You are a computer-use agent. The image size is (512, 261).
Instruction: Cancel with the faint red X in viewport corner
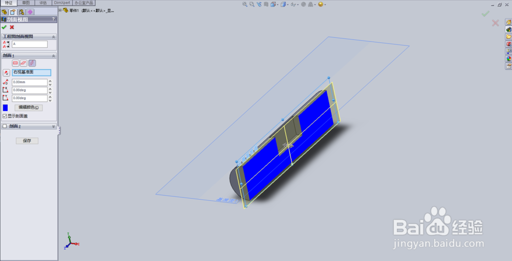tap(495, 23)
